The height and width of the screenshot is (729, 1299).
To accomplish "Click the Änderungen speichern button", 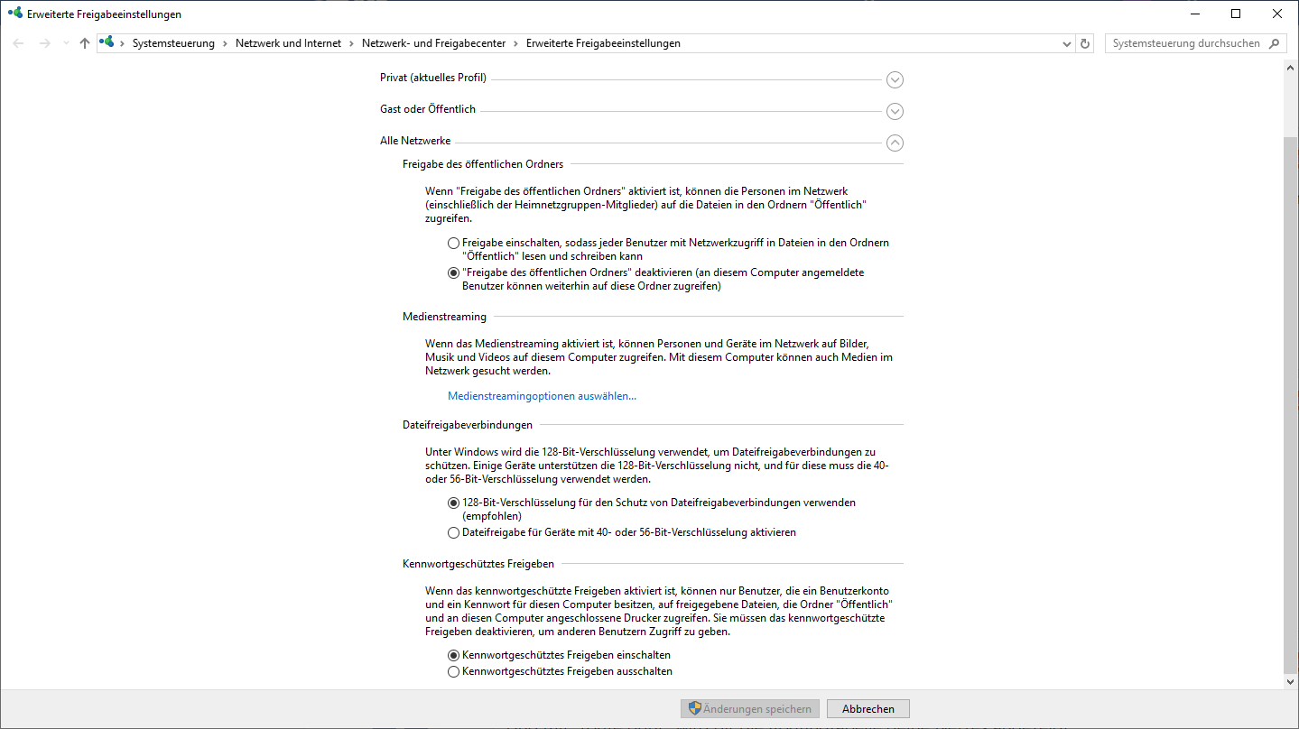I will (x=751, y=709).
